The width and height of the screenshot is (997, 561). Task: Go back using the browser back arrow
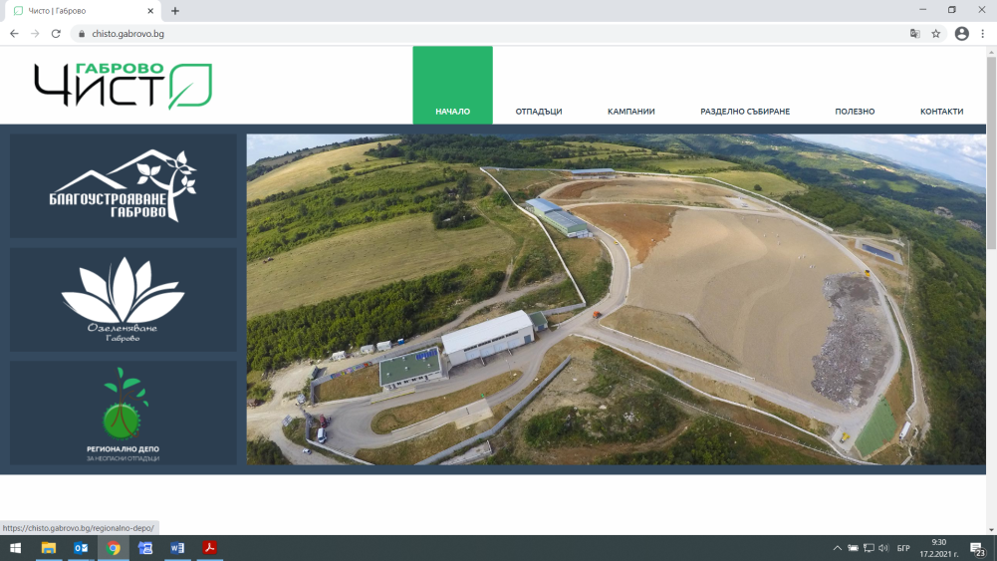click(x=14, y=33)
